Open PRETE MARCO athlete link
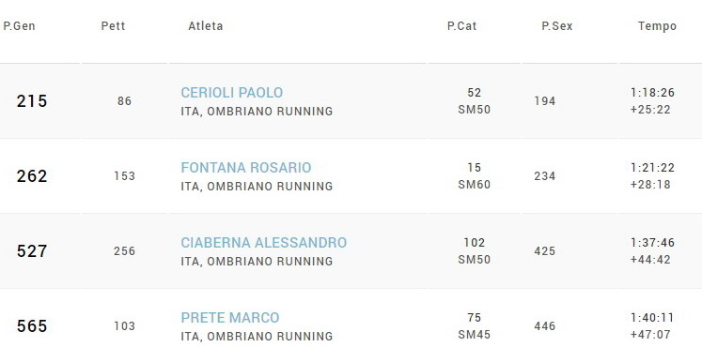The height and width of the screenshot is (347, 702). [229, 318]
